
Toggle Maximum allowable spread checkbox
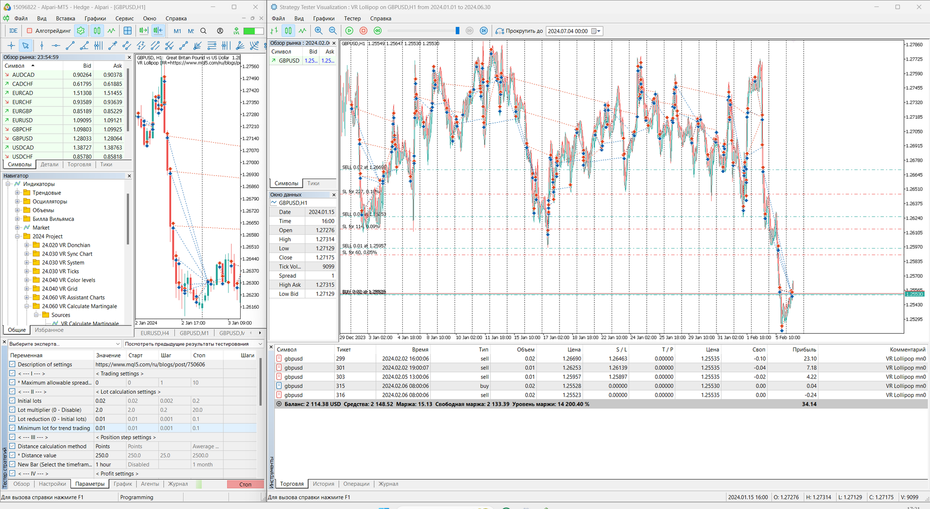[x=12, y=383]
